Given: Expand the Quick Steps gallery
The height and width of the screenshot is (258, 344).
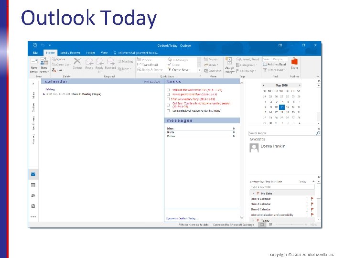Looking at the screenshot, I should 199,70.
